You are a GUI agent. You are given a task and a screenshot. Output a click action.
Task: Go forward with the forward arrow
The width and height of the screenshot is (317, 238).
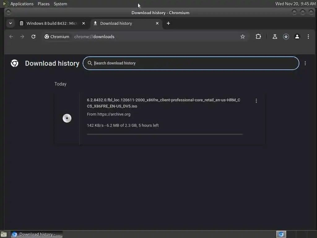click(22, 37)
